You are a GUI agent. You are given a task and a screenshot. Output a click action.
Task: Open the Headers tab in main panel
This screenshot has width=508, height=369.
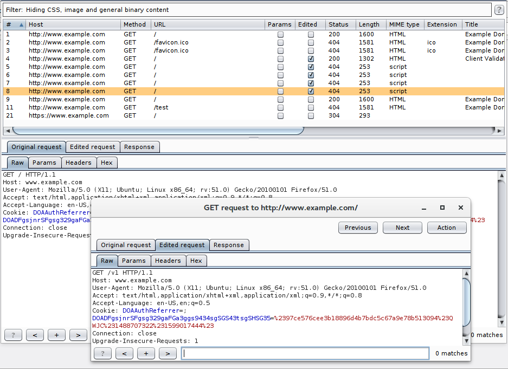click(x=79, y=163)
